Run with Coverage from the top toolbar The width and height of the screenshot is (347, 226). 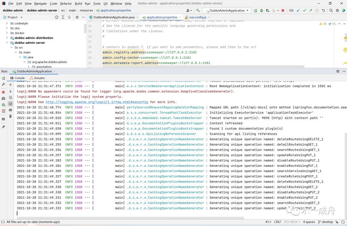click(268, 10)
